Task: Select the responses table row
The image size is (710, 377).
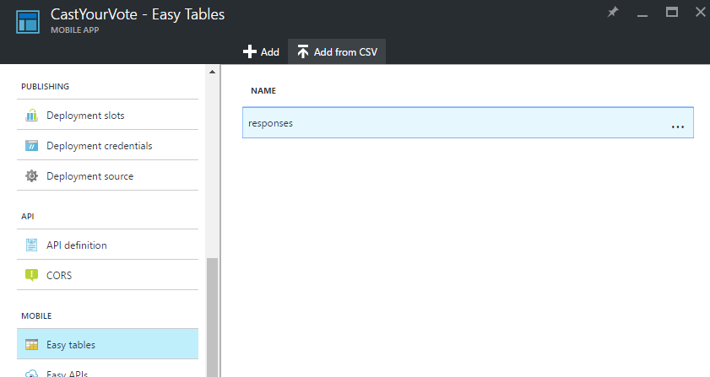Action: coord(468,122)
